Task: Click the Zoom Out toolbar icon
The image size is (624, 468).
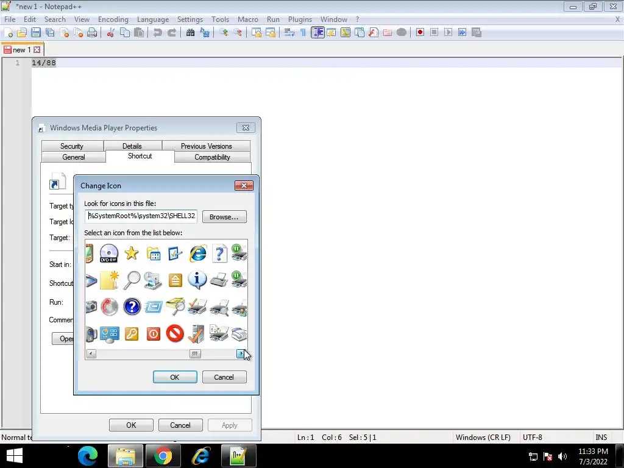Action: point(238,33)
